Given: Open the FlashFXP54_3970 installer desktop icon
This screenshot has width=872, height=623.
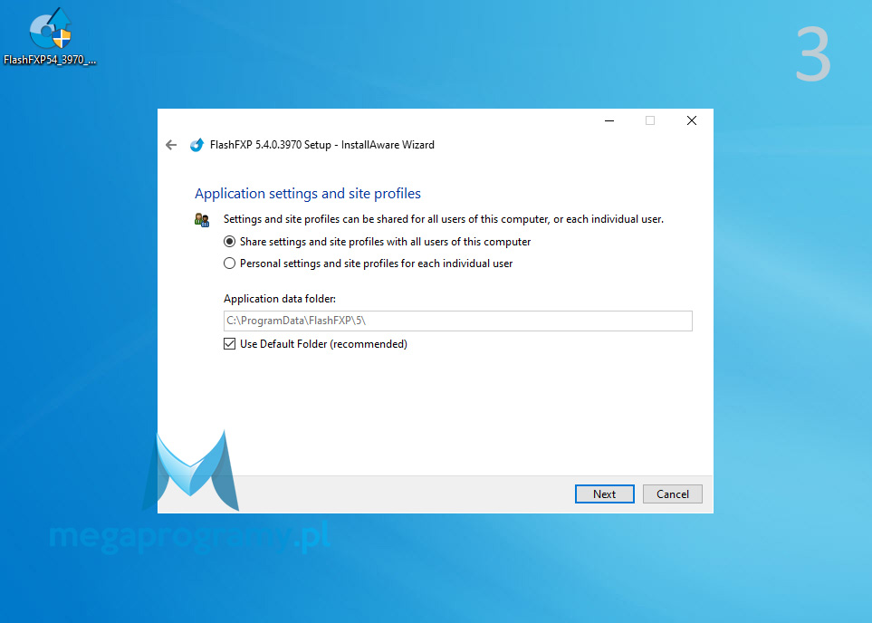Looking at the screenshot, I should pos(50,37).
